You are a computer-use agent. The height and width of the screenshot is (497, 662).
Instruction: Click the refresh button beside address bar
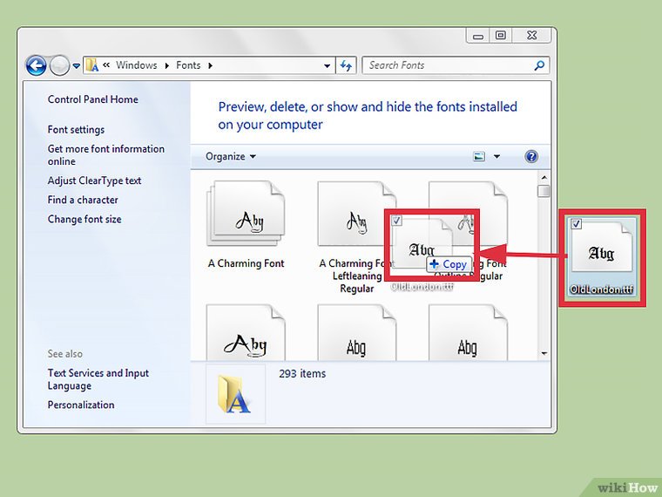coord(347,65)
